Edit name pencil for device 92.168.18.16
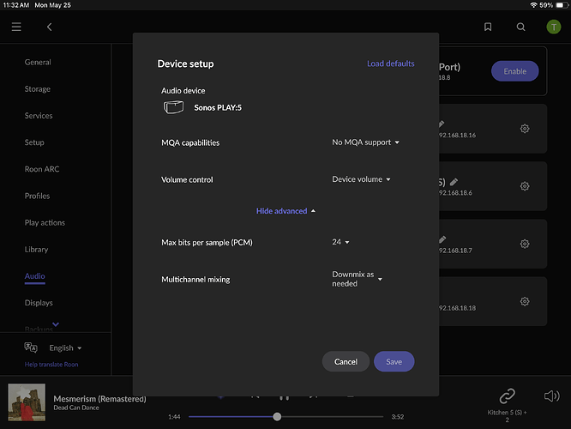Image resolution: width=571 pixels, height=429 pixels. tap(442, 124)
